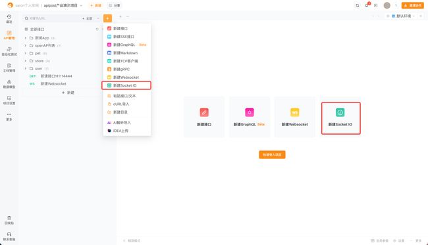Screen dimensions: 428x245
Task: Choose 新建接口 in dropdown menu
Action: click(x=127, y=28)
